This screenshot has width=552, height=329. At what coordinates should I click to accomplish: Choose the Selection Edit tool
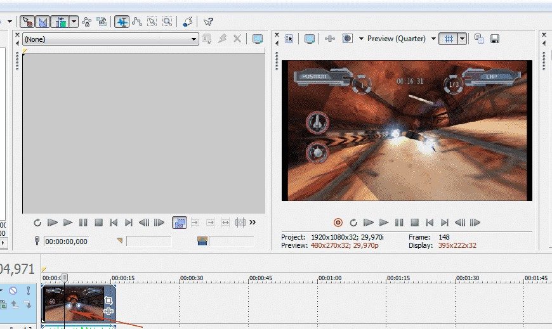pyautogui.click(x=152, y=22)
